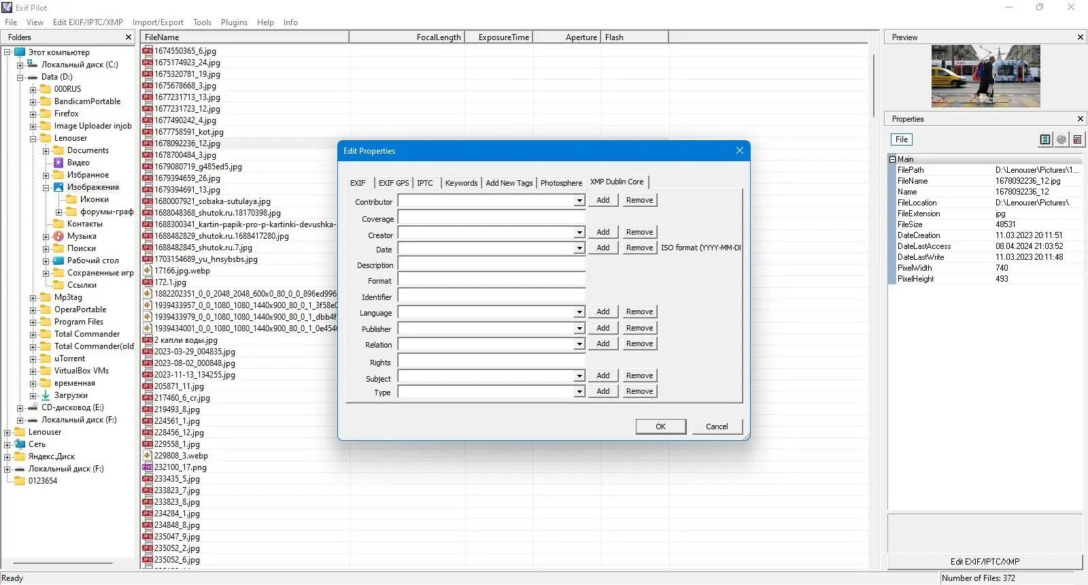This screenshot has width=1088, height=585.
Task: Open the Import/Export menu
Action: click(158, 22)
